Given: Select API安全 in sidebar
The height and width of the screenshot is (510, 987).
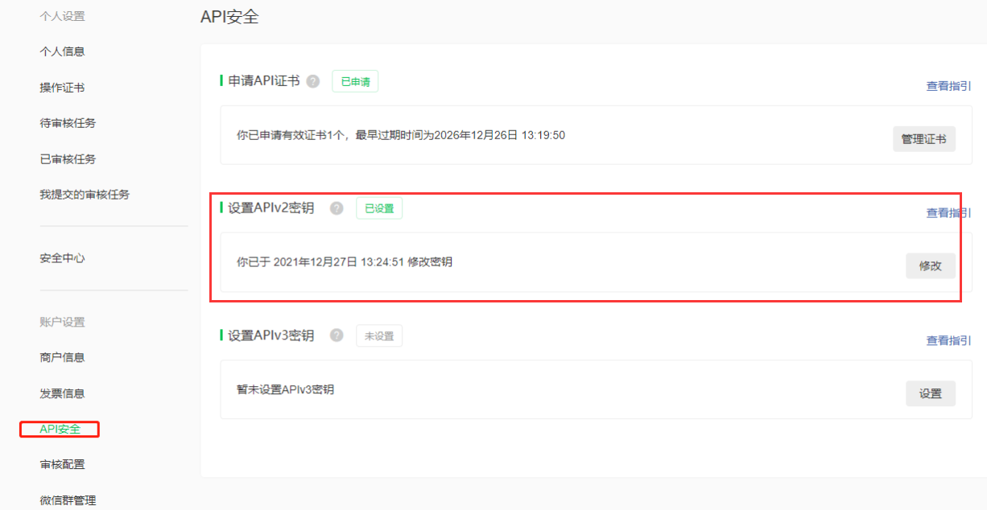Looking at the screenshot, I should pyautogui.click(x=60, y=429).
